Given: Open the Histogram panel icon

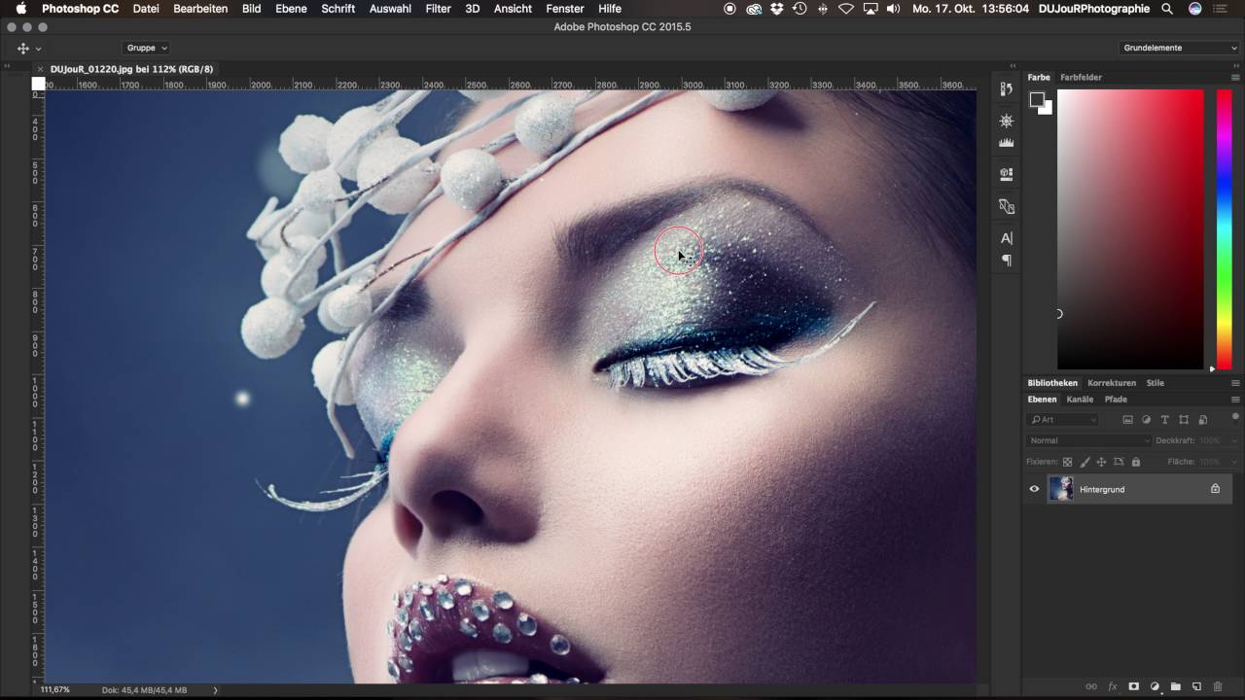Looking at the screenshot, I should pos(1007,143).
